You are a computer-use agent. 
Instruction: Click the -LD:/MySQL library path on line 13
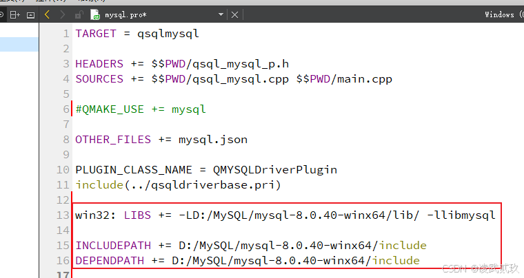pyautogui.click(x=299, y=215)
